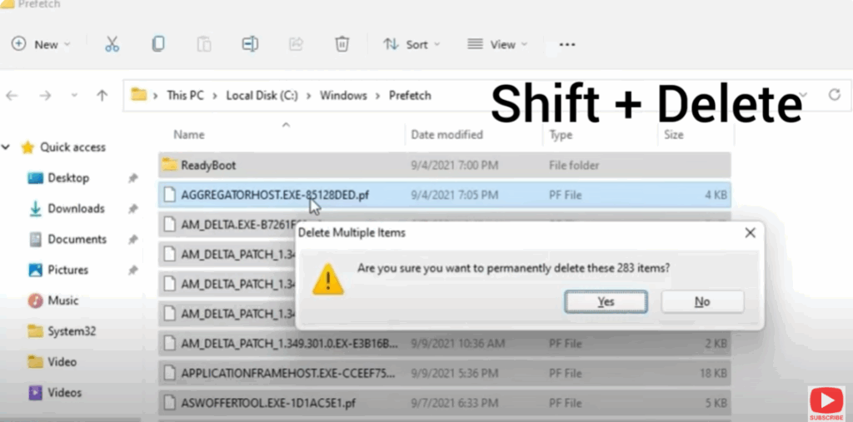This screenshot has width=853, height=422.
Task: Sort files by Date modified column
Action: tap(446, 134)
